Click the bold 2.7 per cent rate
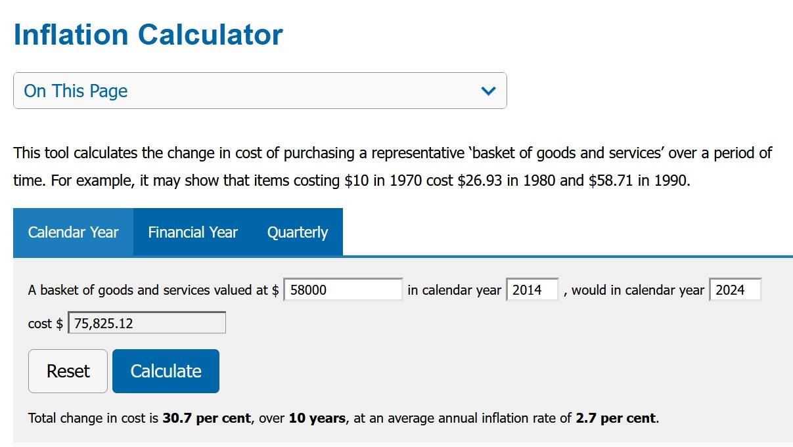Viewport: 793px width, 447px height. [x=616, y=418]
